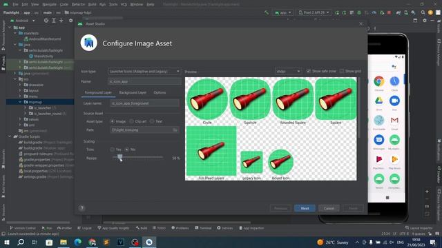
Task: Open Sublime Text from the taskbar
Action: pyautogui.click(x=106, y=242)
